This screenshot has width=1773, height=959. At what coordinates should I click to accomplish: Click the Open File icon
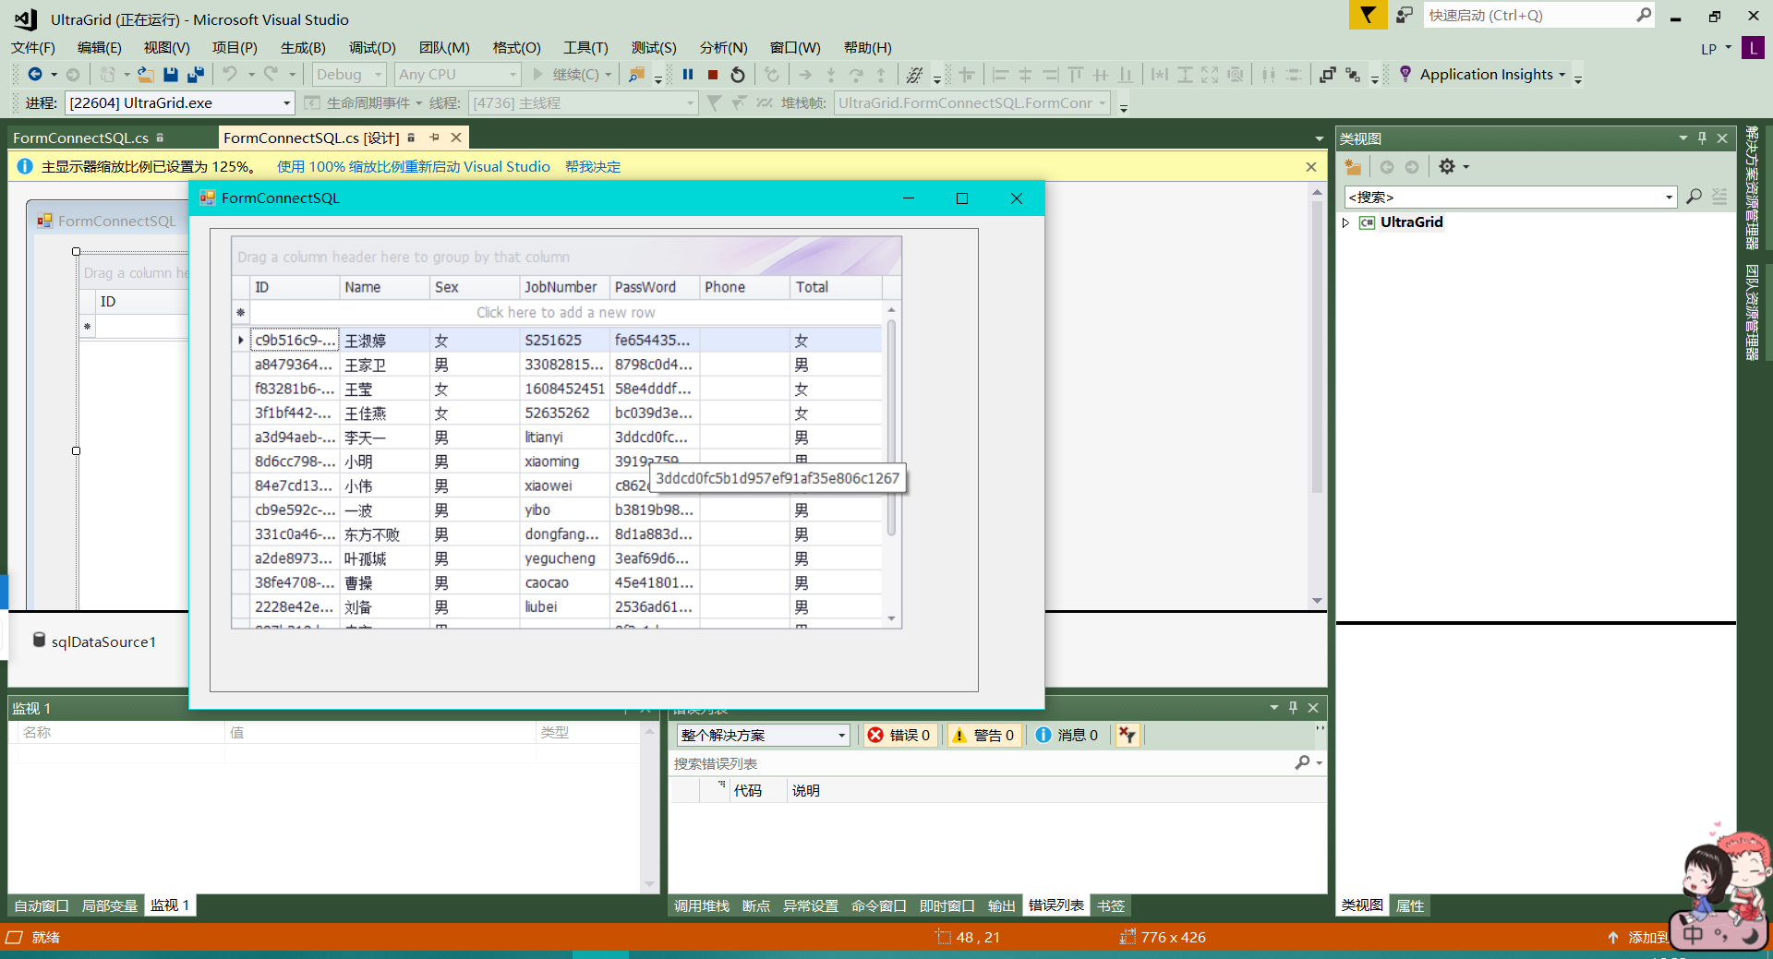click(145, 75)
